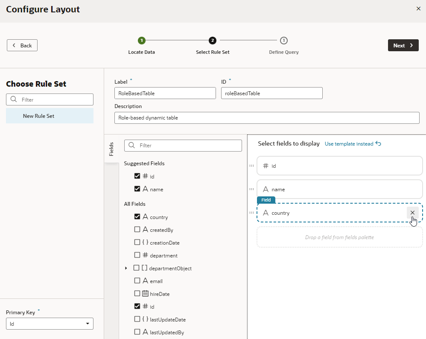Click the text icon on name card
This screenshot has width=426, height=339.
(x=266, y=189)
